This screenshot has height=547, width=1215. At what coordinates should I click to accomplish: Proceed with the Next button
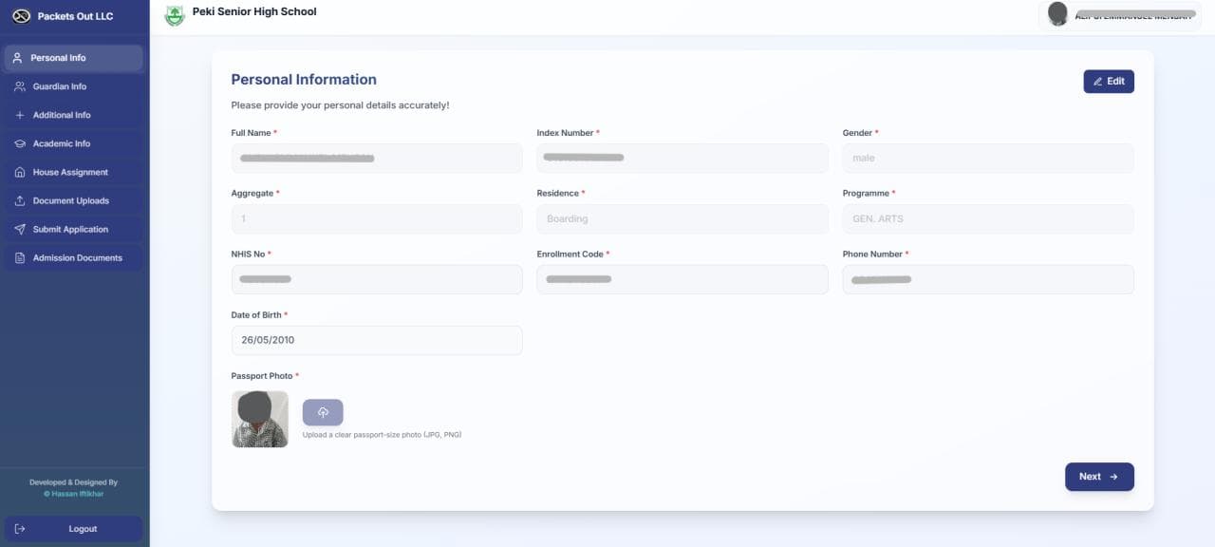[x=1099, y=477]
